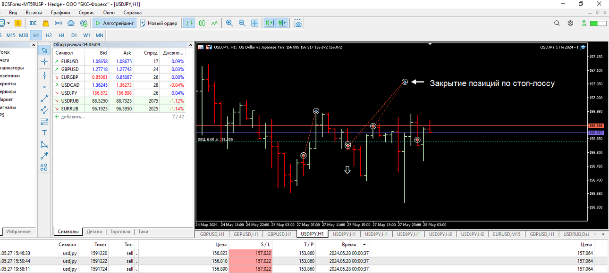The width and height of the screenshot is (609, 273).
Task: Open the account profile icon
Action: [571, 23]
